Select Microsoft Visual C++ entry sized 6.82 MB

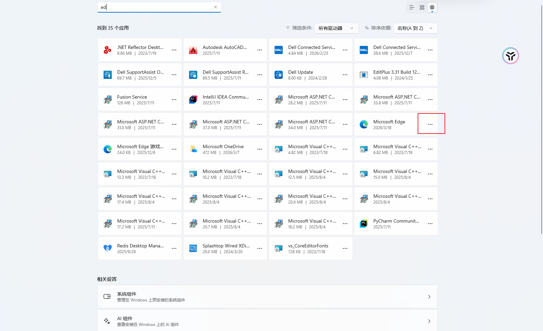[396, 149]
